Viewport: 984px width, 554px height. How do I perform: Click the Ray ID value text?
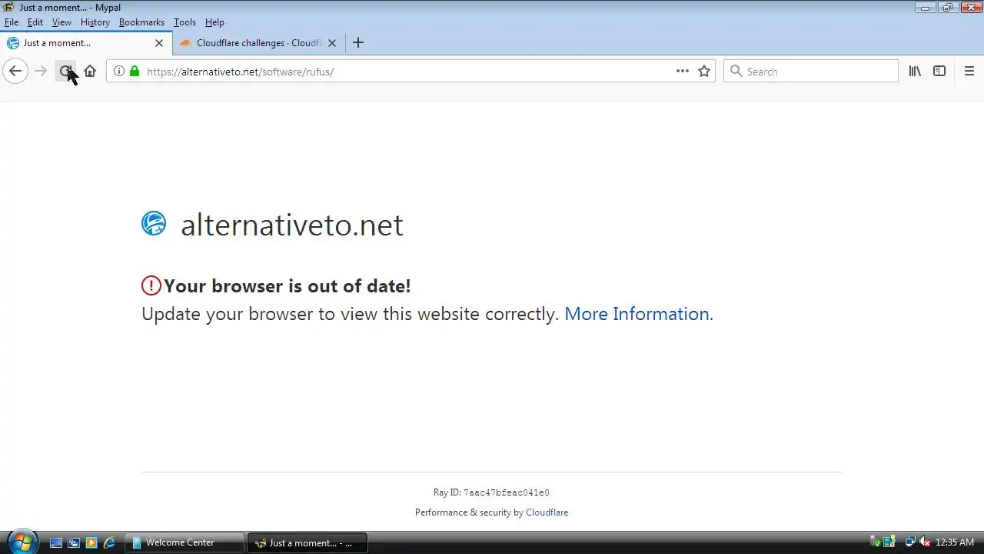coord(506,492)
